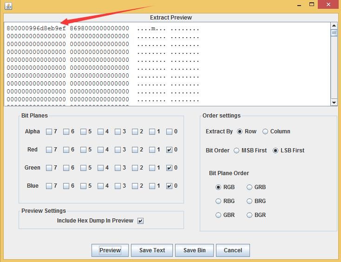Click the preview scrollbar thumb

pos(334,33)
